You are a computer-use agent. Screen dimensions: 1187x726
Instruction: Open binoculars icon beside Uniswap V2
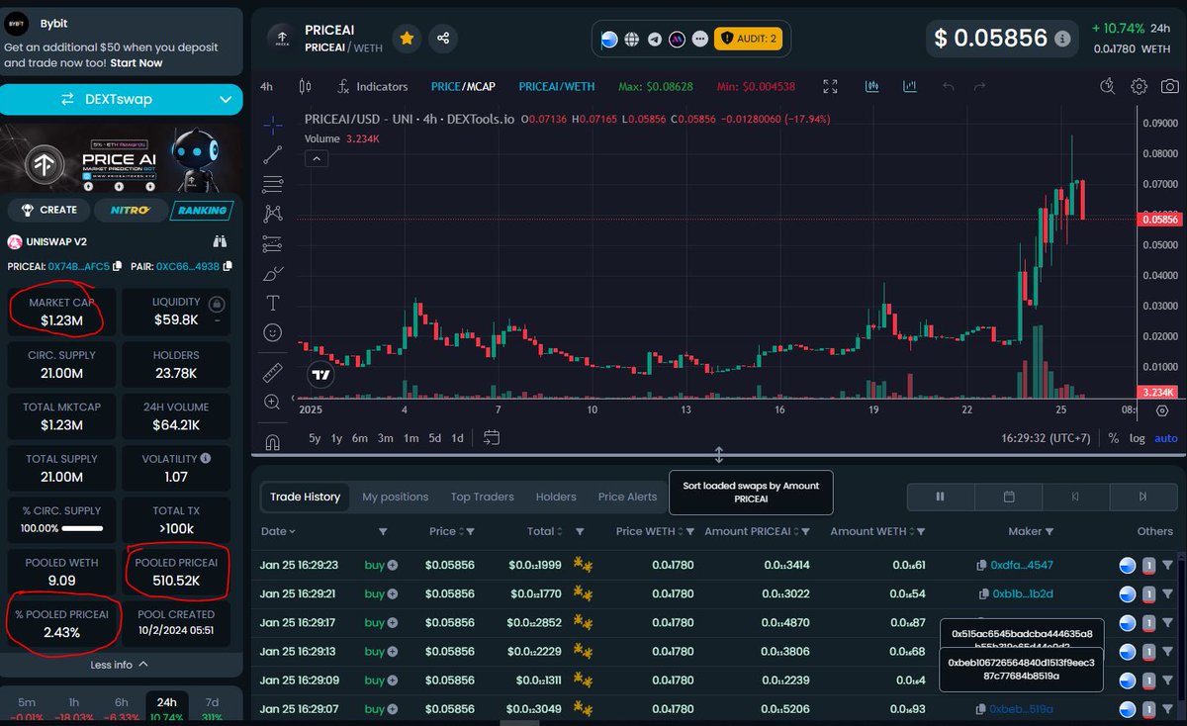click(x=221, y=241)
